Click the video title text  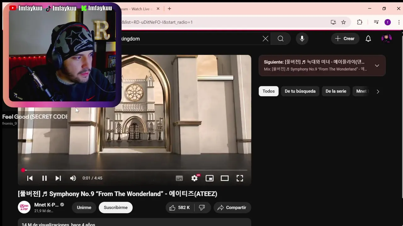coord(117,194)
